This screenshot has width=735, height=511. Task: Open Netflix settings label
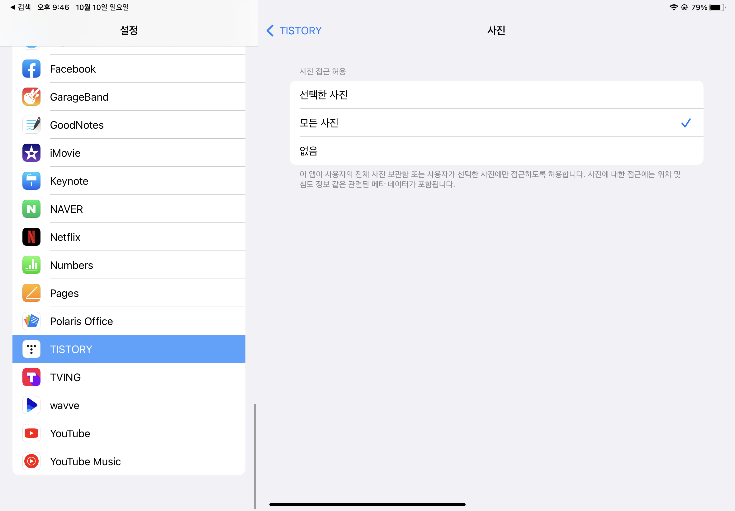tap(65, 237)
